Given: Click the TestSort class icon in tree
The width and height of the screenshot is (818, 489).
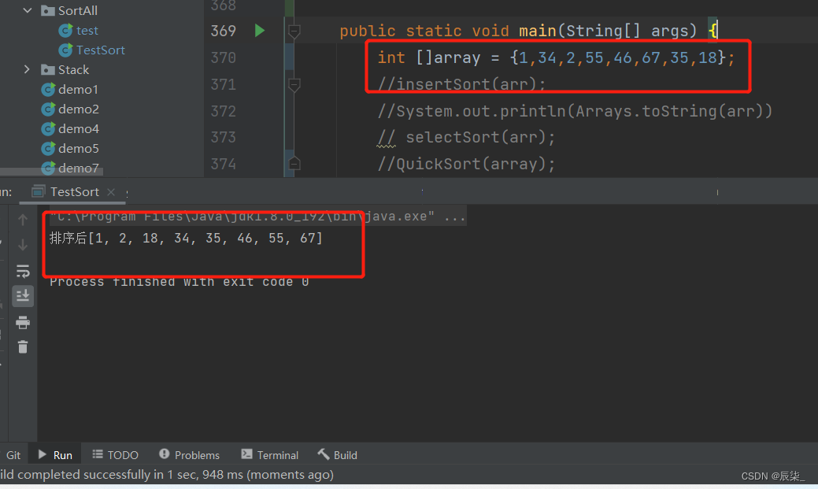Looking at the screenshot, I should click(x=65, y=50).
